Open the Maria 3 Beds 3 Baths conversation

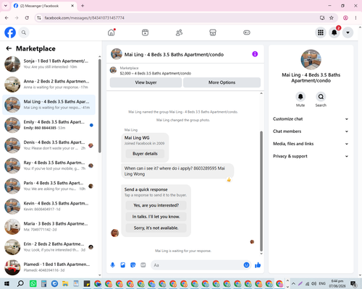pyautogui.click(x=49, y=227)
